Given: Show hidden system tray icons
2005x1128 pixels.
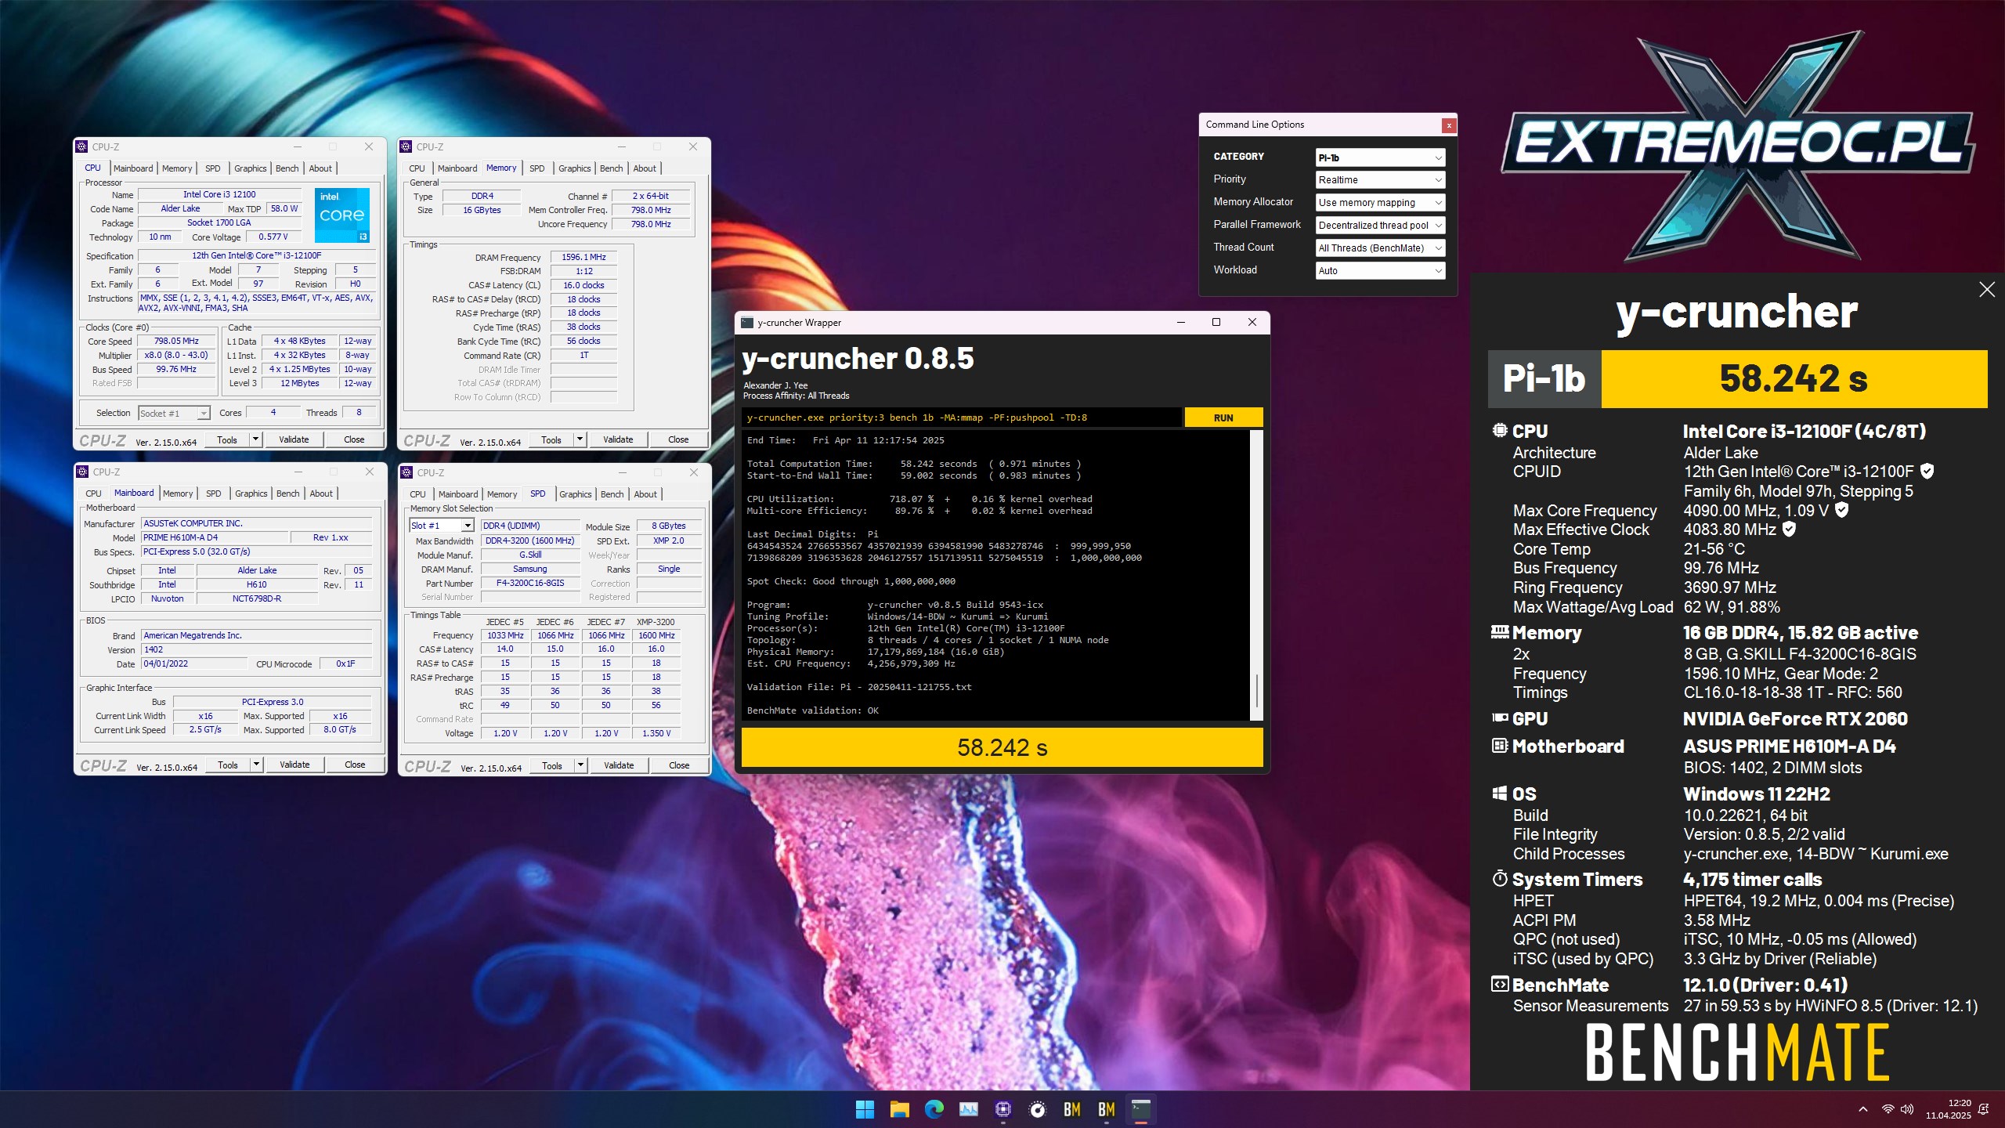Looking at the screenshot, I should [x=1863, y=1109].
